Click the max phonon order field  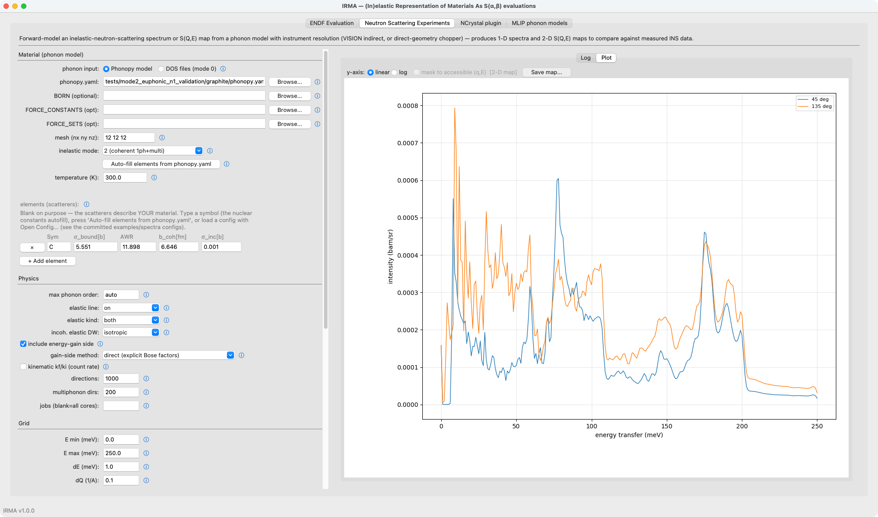(121, 295)
